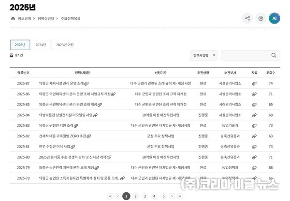This screenshot has height=201, width=290.
Task: Go to previous page arrow
Action: pos(118,196)
